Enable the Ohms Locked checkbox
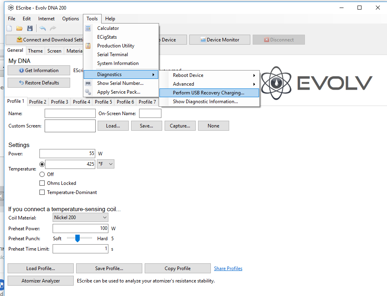This screenshot has height=296, width=387. (x=42, y=183)
